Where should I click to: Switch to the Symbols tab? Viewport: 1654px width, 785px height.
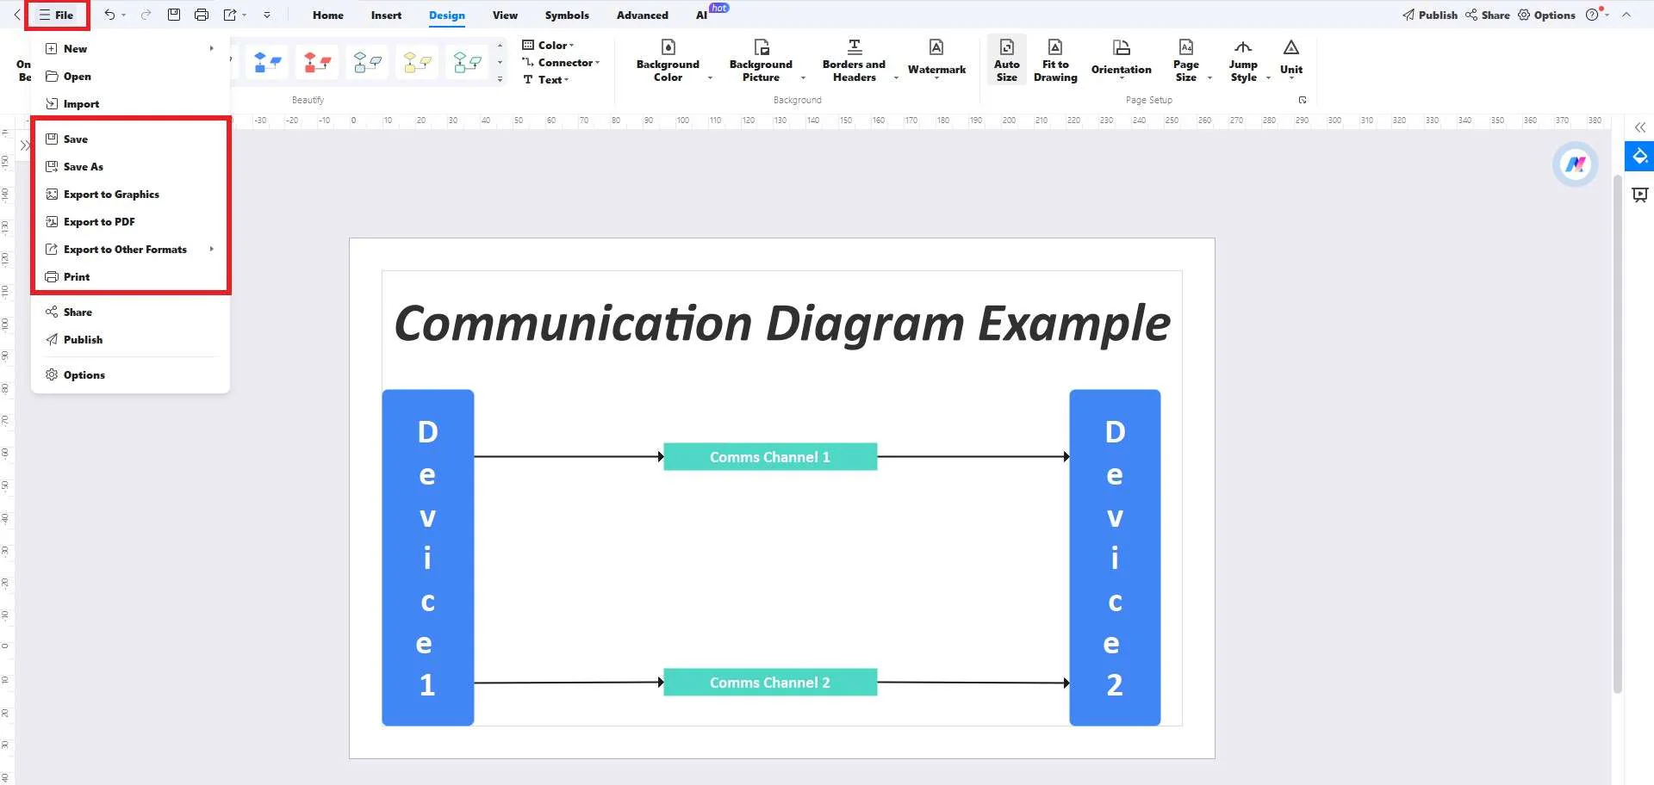click(567, 15)
